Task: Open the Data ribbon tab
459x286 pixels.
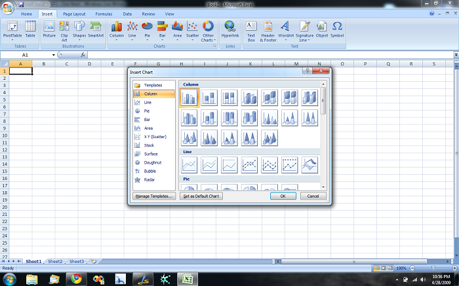Action: [127, 14]
